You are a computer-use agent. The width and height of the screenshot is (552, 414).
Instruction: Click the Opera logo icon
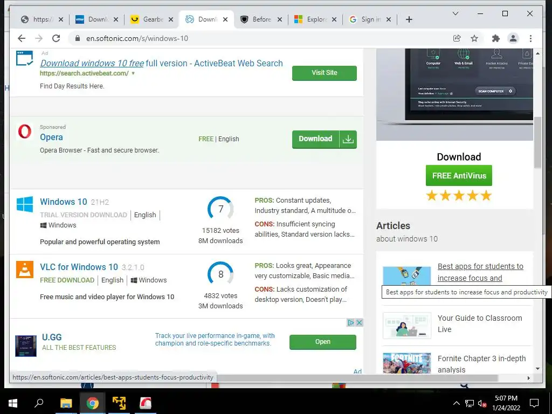click(25, 132)
